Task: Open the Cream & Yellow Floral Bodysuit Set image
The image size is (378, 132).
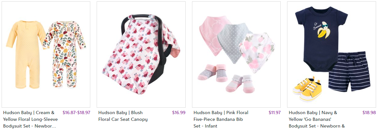Action: click(x=46, y=54)
